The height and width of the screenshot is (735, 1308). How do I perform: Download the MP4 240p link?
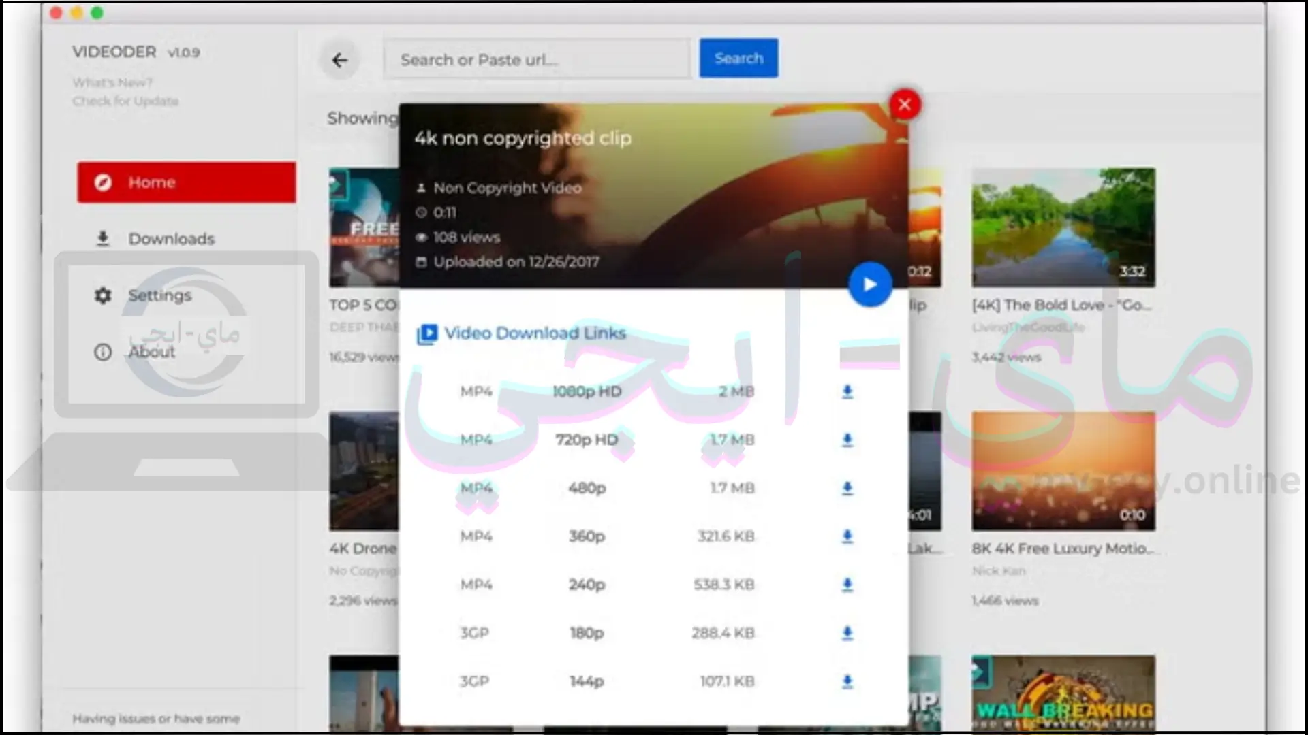click(x=847, y=585)
